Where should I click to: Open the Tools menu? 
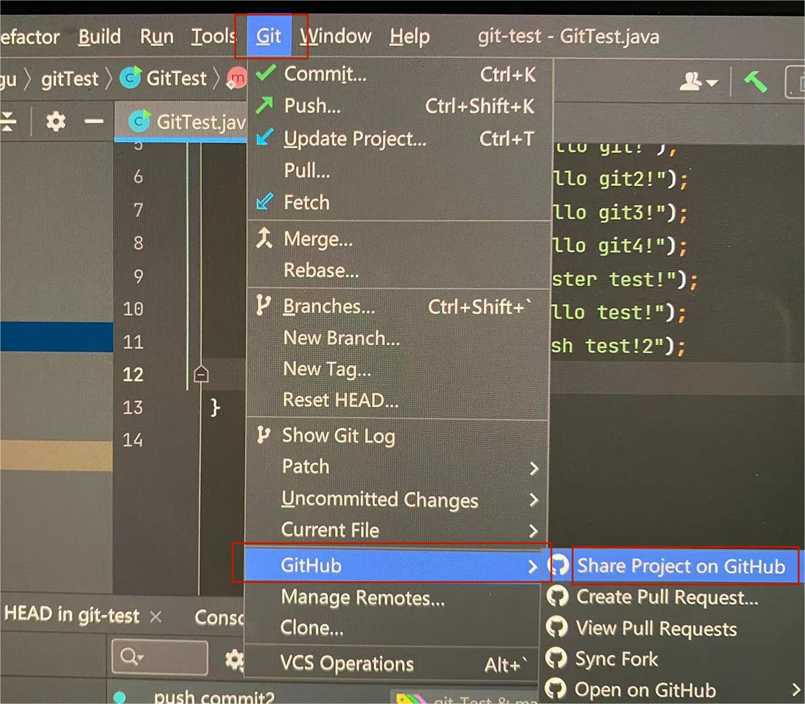(213, 36)
